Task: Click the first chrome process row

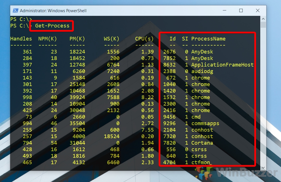Action: [x=200, y=78]
